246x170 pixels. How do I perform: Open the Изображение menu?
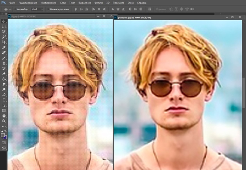pos(48,3)
